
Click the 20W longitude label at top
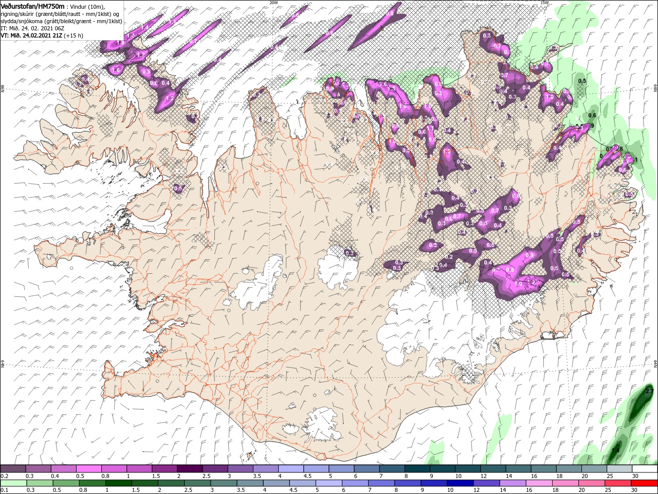(273, 3)
